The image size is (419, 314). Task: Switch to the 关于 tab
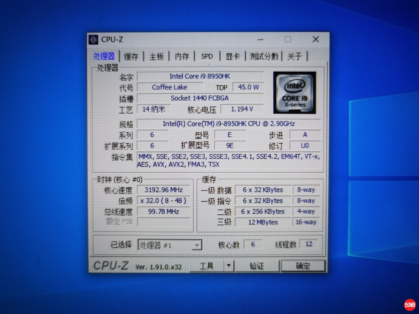pos(294,57)
